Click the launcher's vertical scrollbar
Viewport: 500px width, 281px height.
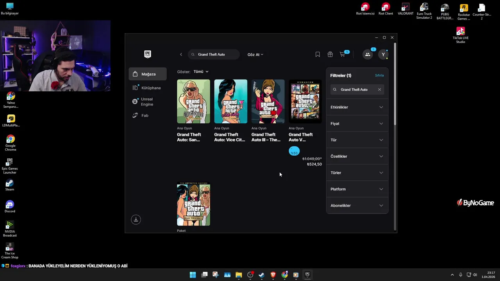[x=395, y=84]
